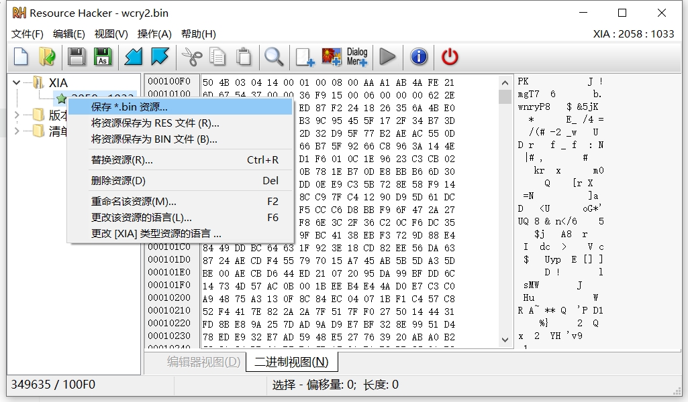Click the Save floppy disk icon
Image resolution: width=688 pixels, height=402 pixels.
[77, 57]
